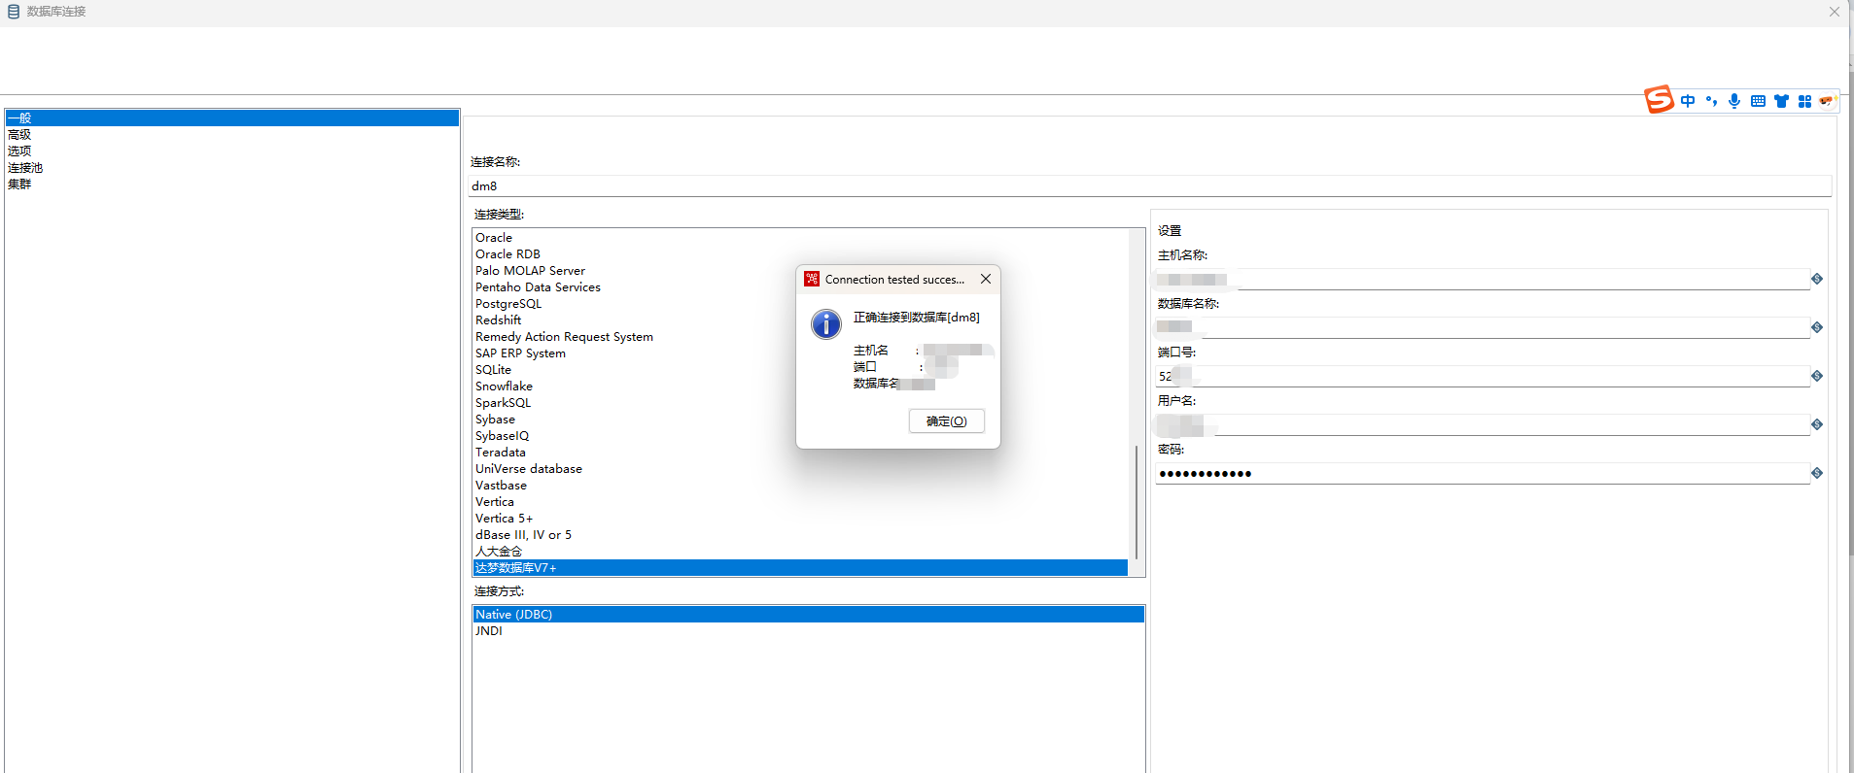Select dBase III, IV or 5 type
This screenshot has width=1854, height=773.
click(800, 535)
